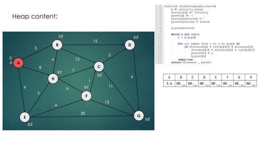Image resolution: width=262 pixels, height=148 pixels.
Task: Click edge weight 5 between A and B
Action: point(36,48)
